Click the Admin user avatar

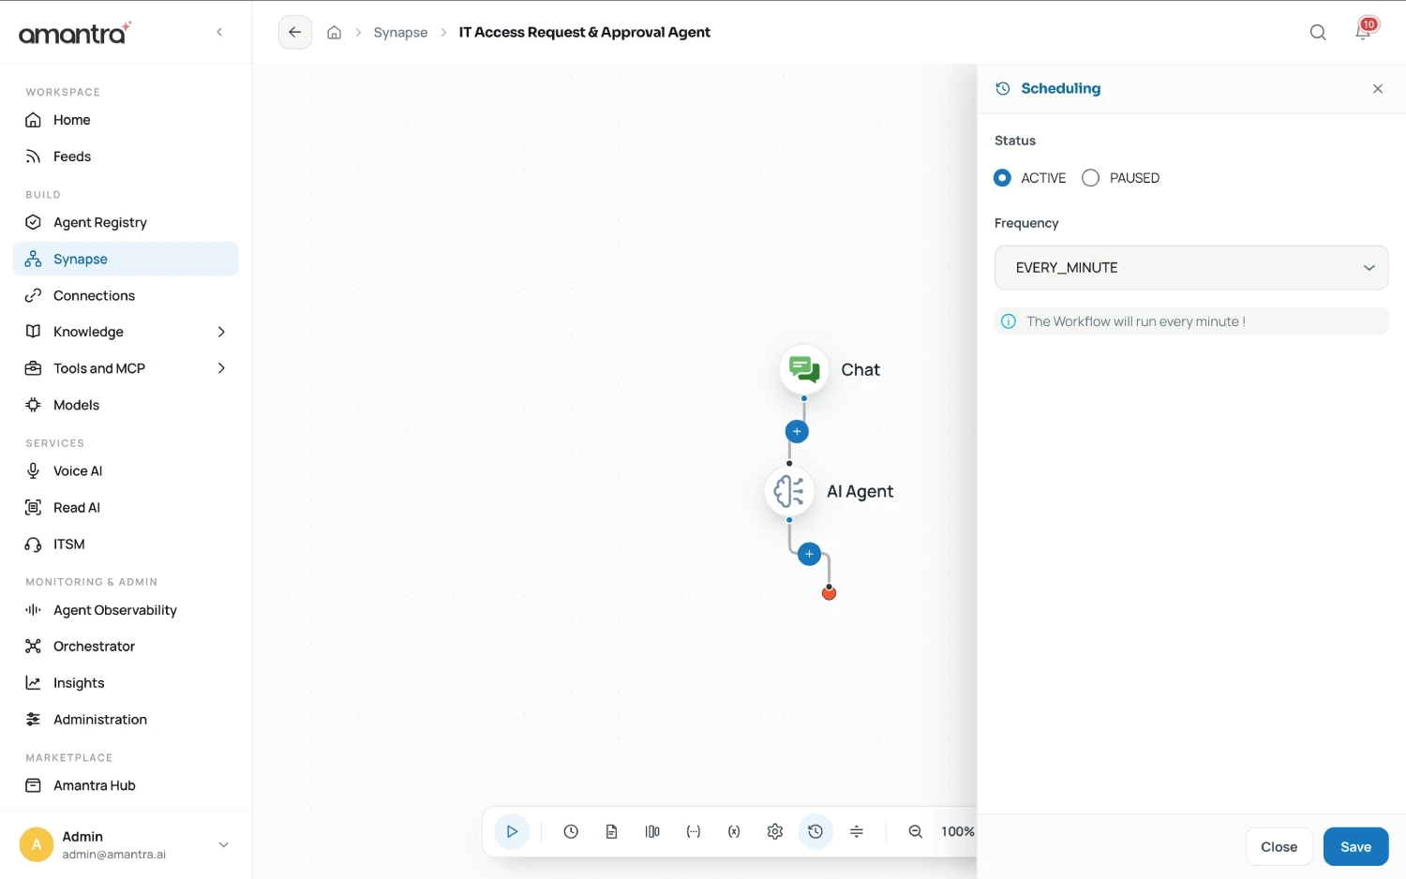click(x=37, y=844)
